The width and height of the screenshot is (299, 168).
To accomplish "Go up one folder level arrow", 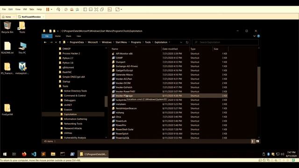I will 60,42.
